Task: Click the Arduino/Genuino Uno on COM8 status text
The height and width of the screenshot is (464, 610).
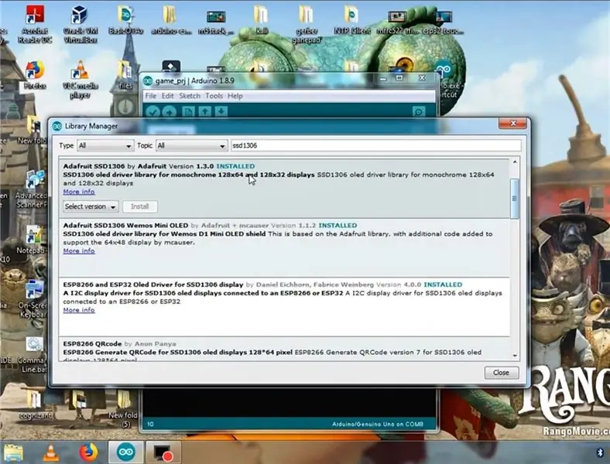Action: [377, 424]
